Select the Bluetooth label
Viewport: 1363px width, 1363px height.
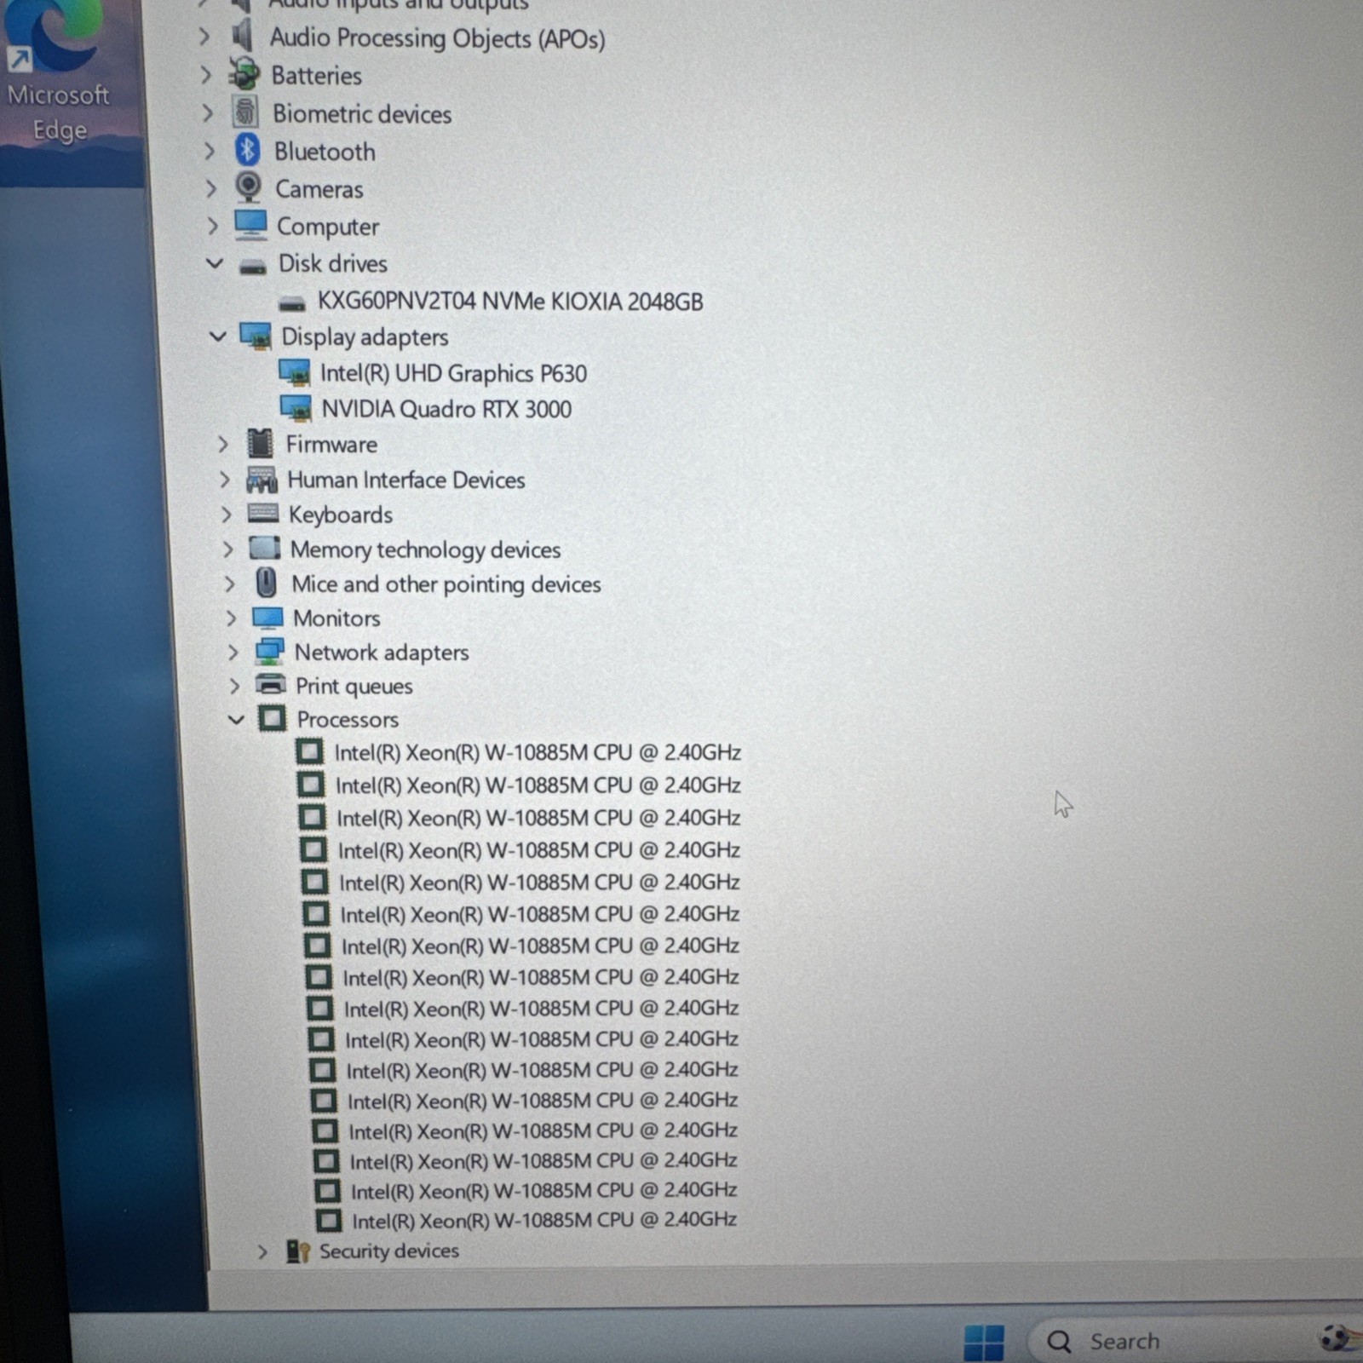[x=325, y=152]
